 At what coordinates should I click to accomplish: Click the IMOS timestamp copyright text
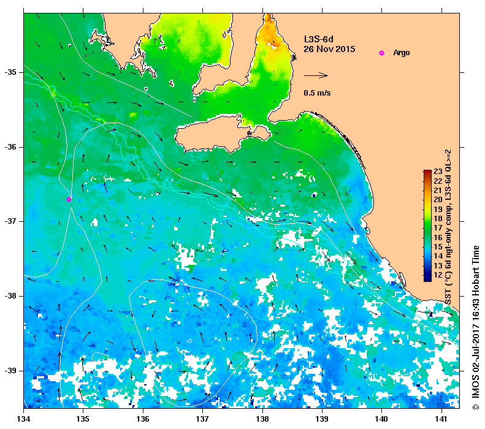point(475,328)
